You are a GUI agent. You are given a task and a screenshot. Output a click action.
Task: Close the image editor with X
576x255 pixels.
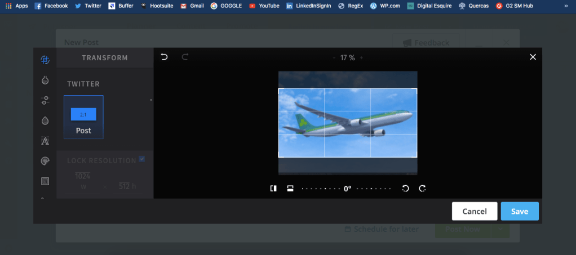tap(533, 57)
